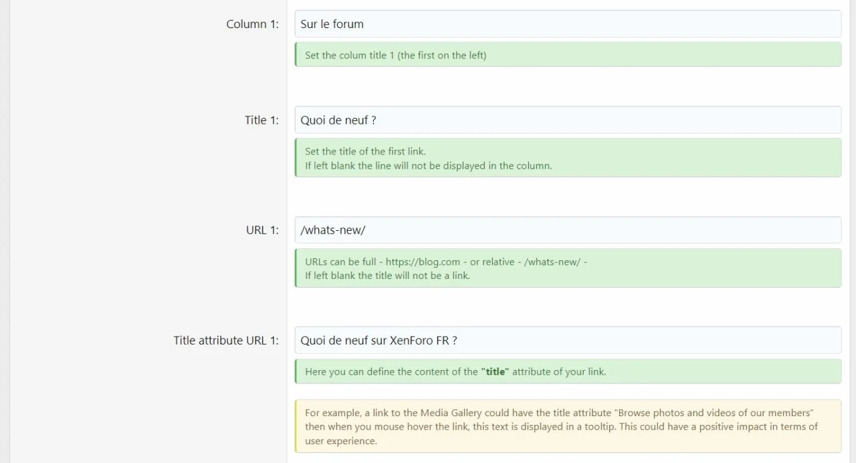The height and width of the screenshot is (463, 856).
Task: Click the "line will not be displayed" hint line
Action: pyautogui.click(x=428, y=166)
